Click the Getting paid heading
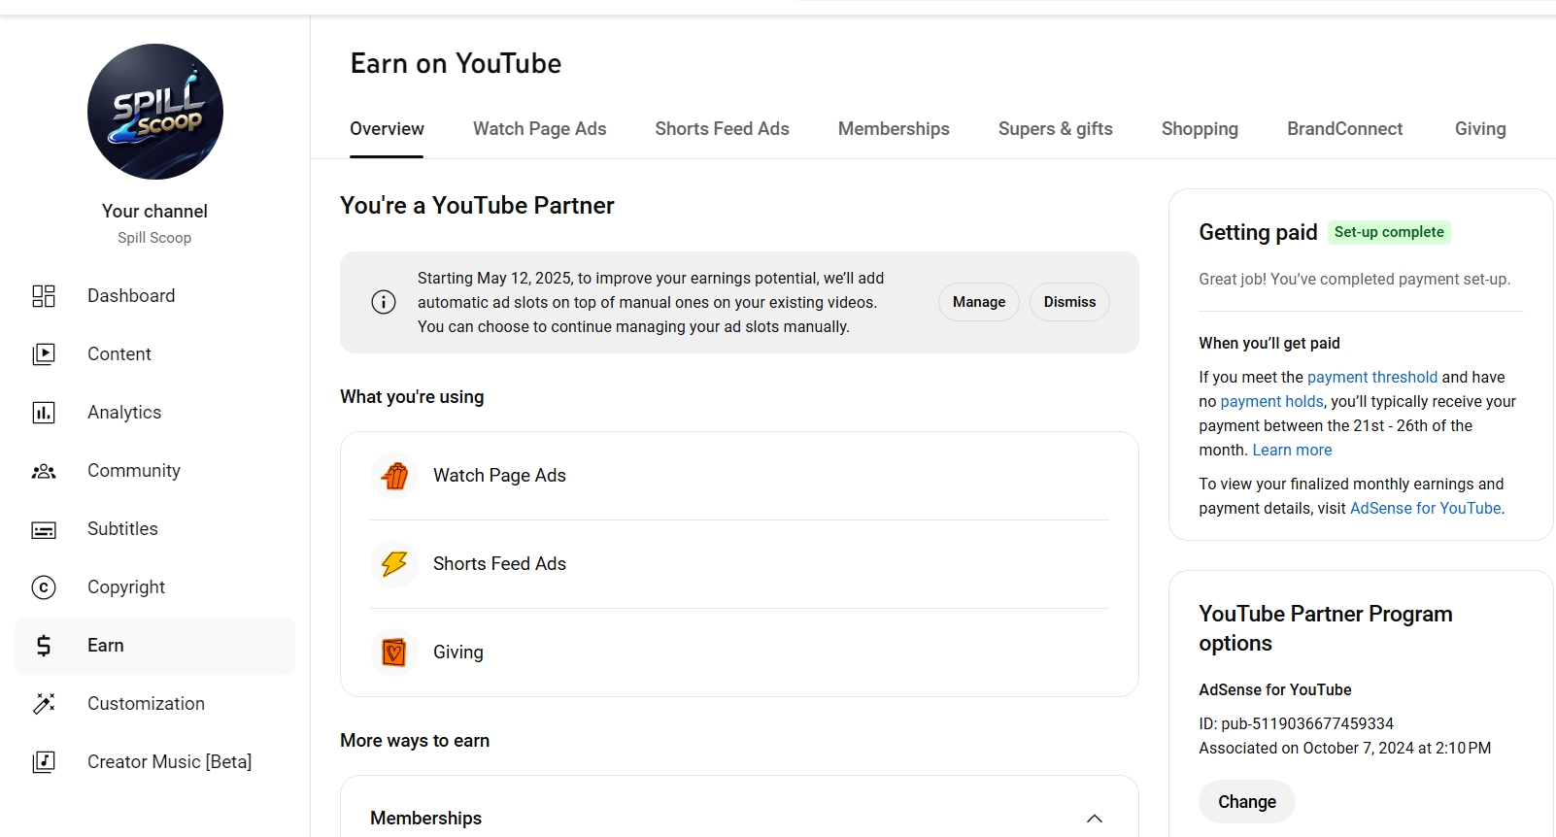The width and height of the screenshot is (1556, 837). [x=1258, y=232]
